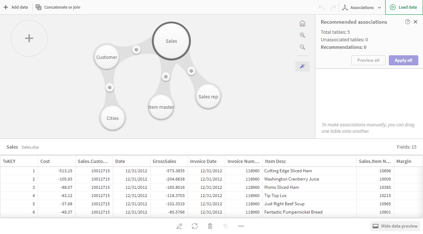Select the Customer table bubble
This screenshot has width=423, height=234.
coord(106,57)
